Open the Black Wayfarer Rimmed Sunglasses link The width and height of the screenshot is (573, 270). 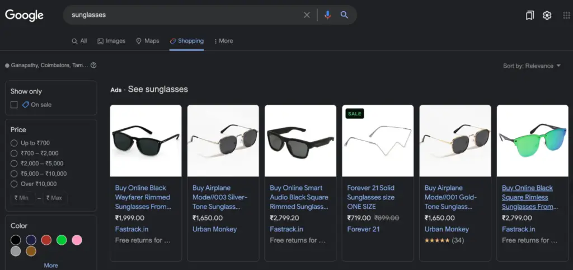[143, 197]
